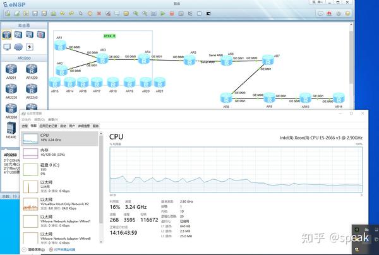This screenshot has height=255, width=379.
Task: Select VMware Network Adapter VMnet1 entry
Action: click(x=60, y=221)
